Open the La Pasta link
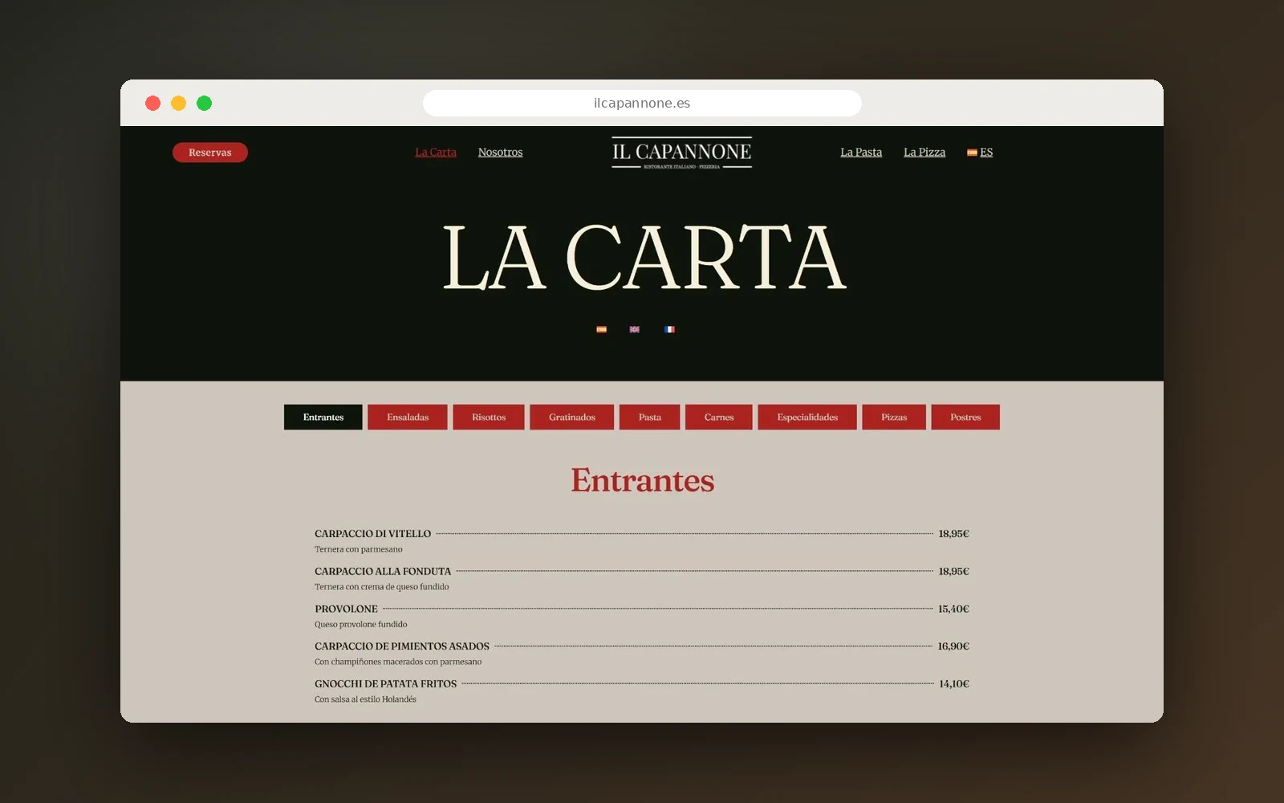The width and height of the screenshot is (1284, 803). (861, 152)
